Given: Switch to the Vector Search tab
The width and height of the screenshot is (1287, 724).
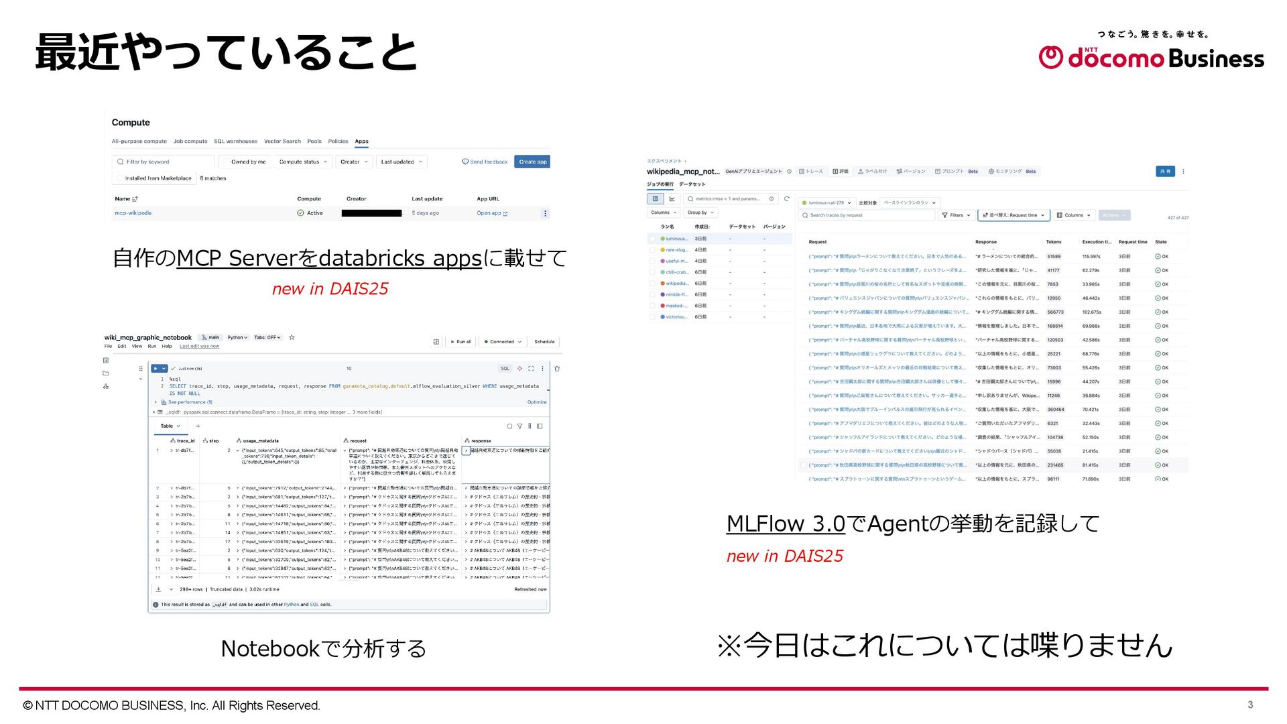Looking at the screenshot, I should (282, 141).
